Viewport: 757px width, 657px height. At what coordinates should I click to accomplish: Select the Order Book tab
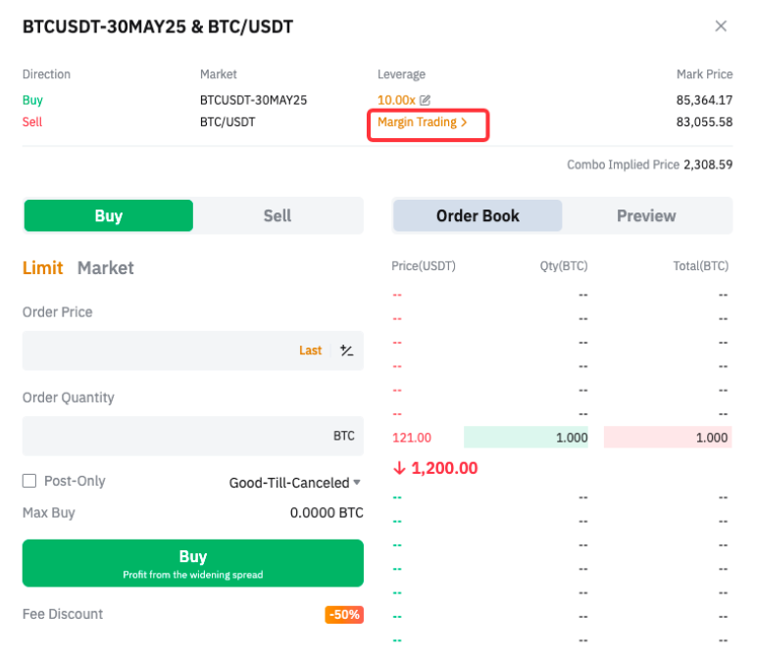478,215
